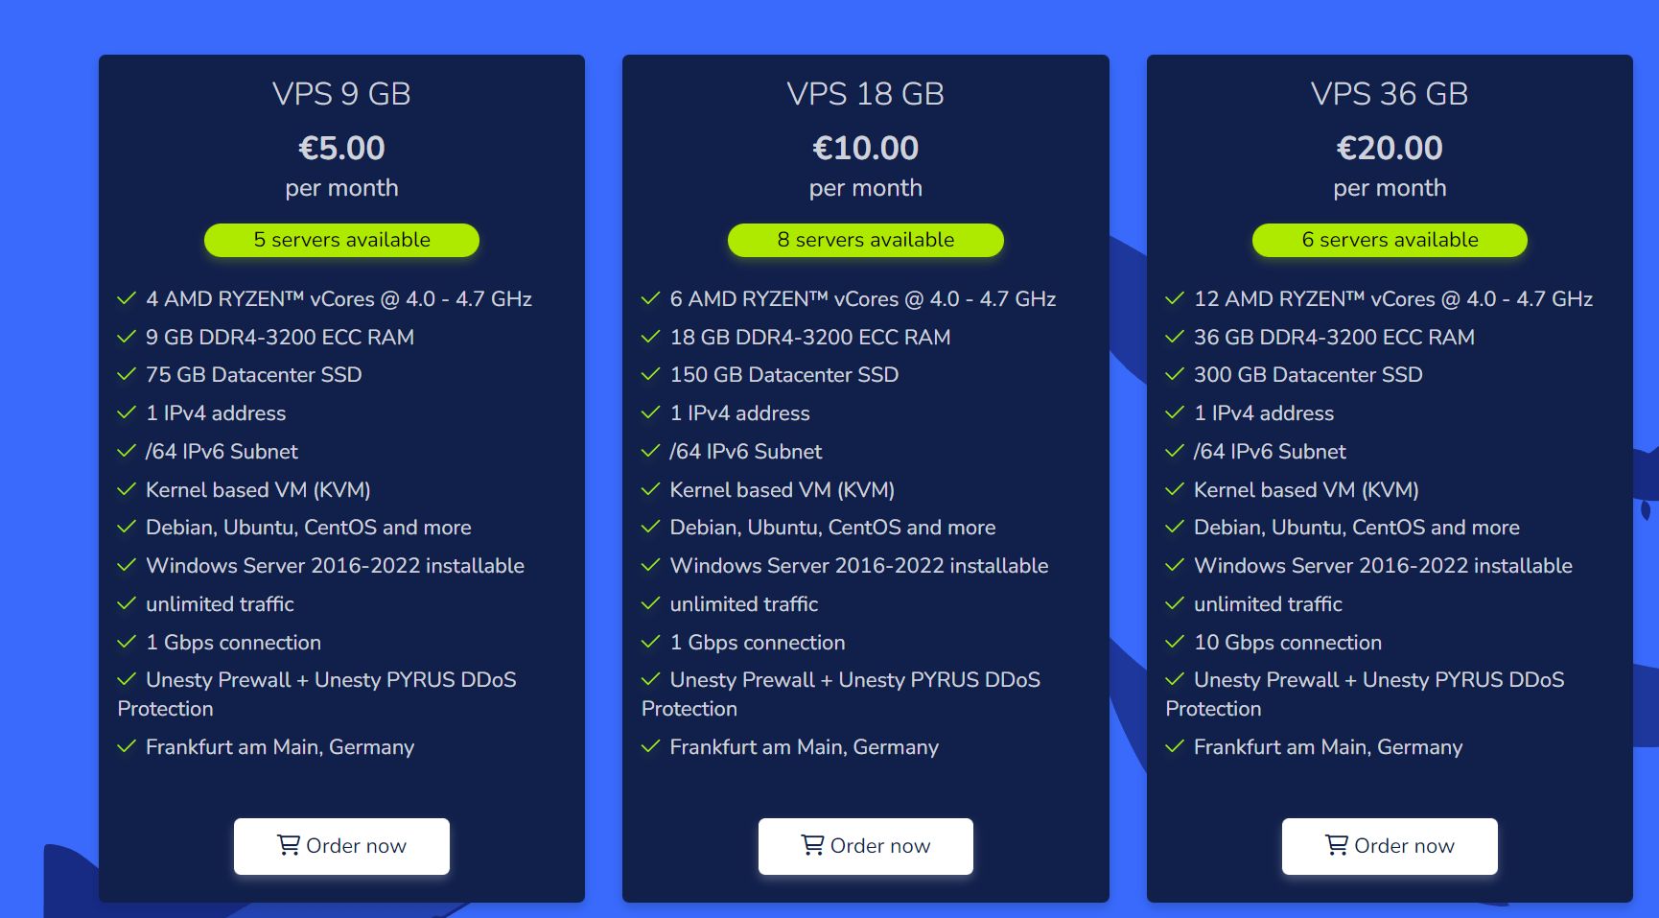This screenshot has height=918, width=1659.
Task: Select the VPS 9 GB plan title
Action: click(x=341, y=94)
